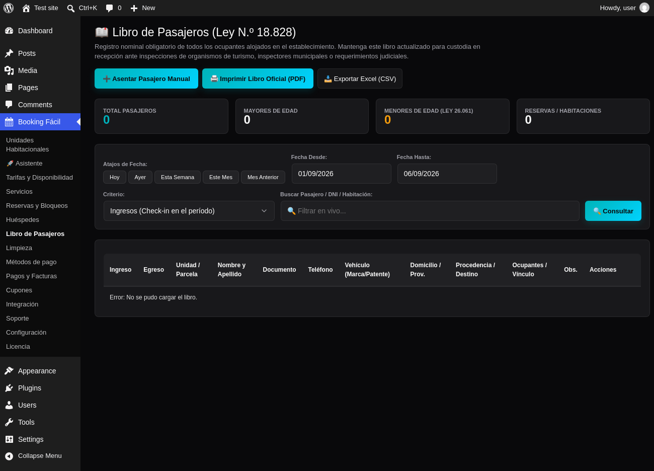654x471 pixels.
Task: Click Asentar Pasajero Manual button
Action: pos(146,78)
